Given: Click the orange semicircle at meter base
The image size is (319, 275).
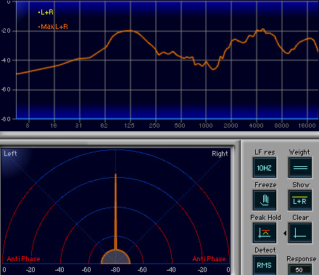Looking at the screenshot, I should click(x=115, y=257).
